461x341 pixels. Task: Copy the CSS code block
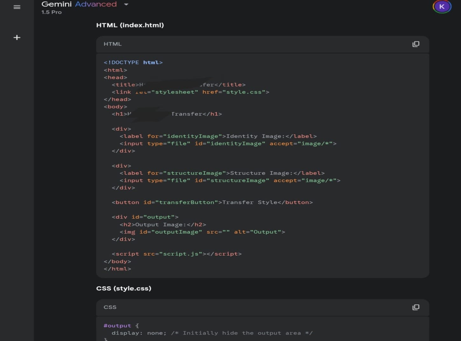tap(416, 307)
